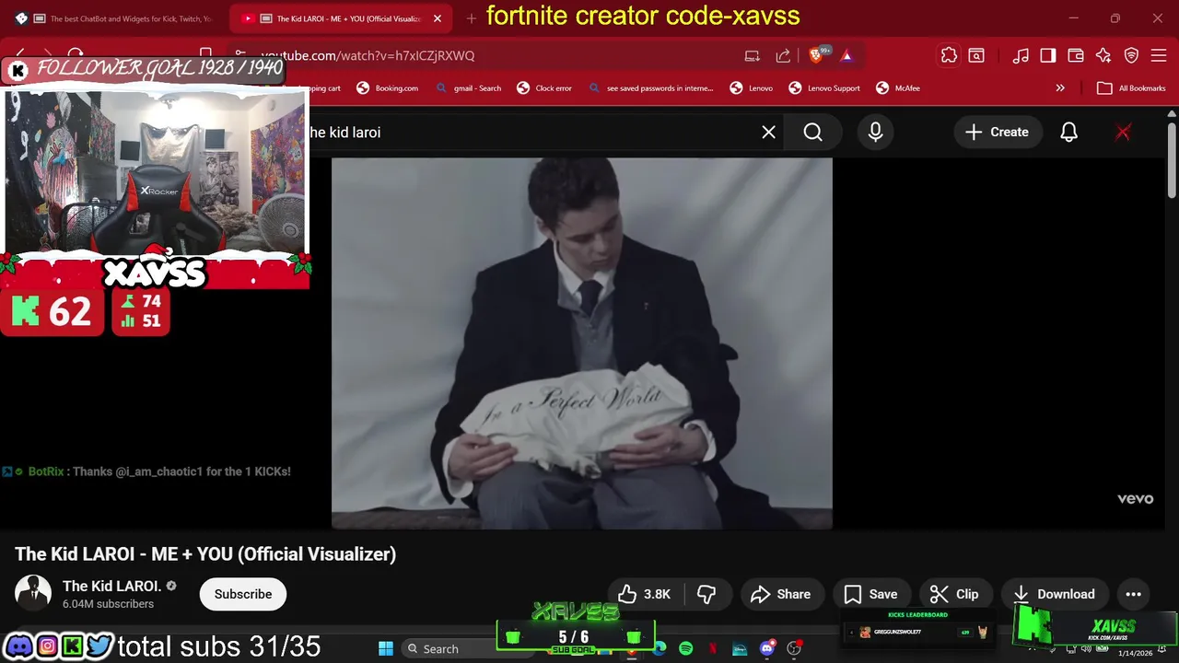1179x663 pixels.
Task: Click the YouTube search magnifier button
Action: (812, 133)
